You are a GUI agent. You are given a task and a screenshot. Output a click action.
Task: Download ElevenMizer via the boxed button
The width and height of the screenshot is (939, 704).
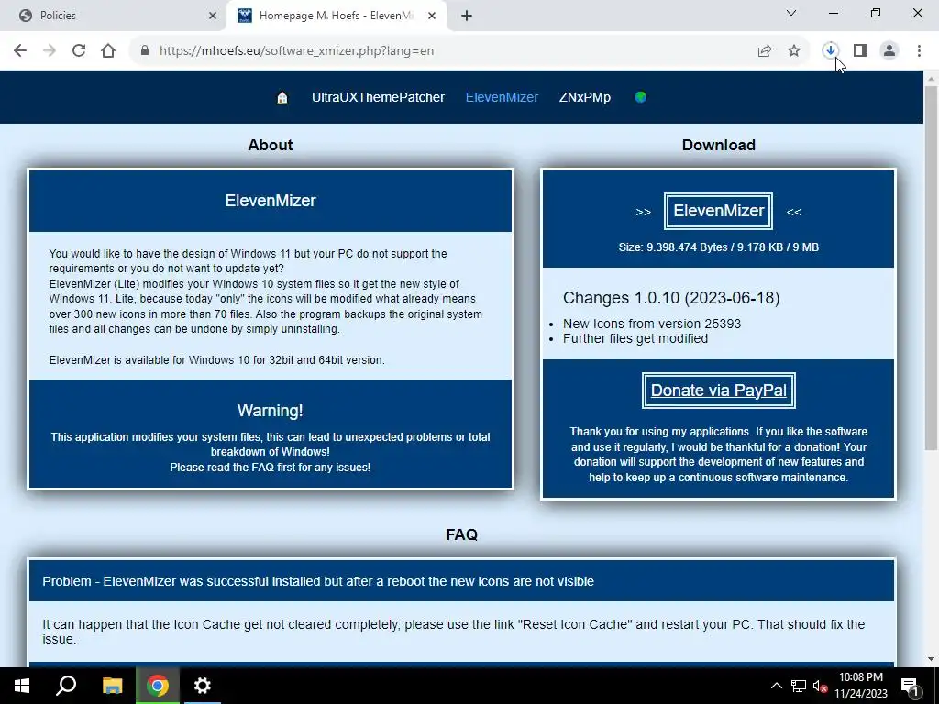[x=718, y=211]
